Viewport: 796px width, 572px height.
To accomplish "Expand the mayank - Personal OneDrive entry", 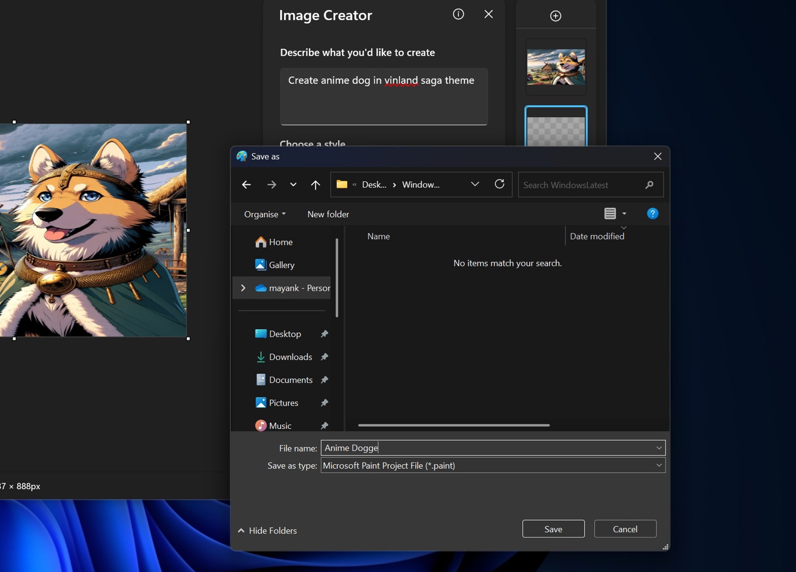I will pos(243,287).
